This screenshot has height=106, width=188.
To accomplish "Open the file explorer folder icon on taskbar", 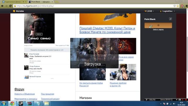I will click(46, 103).
